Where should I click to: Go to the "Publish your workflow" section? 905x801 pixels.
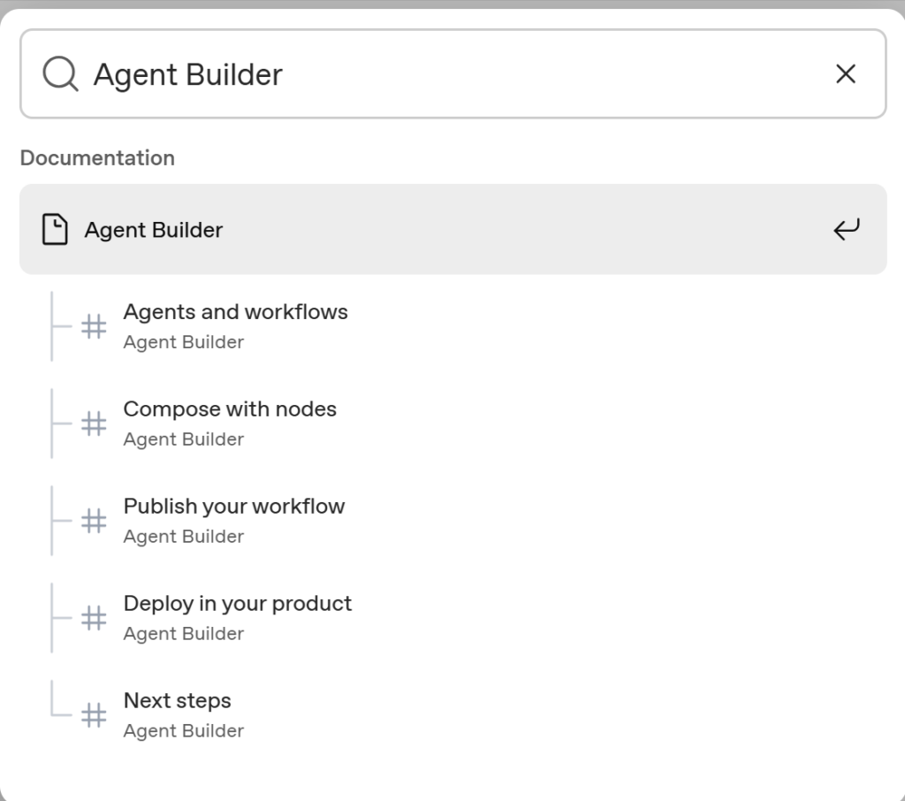pyautogui.click(x=234, y=507)
